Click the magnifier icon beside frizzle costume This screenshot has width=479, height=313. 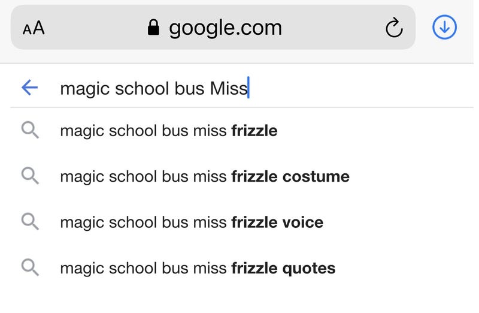[30, 176]
